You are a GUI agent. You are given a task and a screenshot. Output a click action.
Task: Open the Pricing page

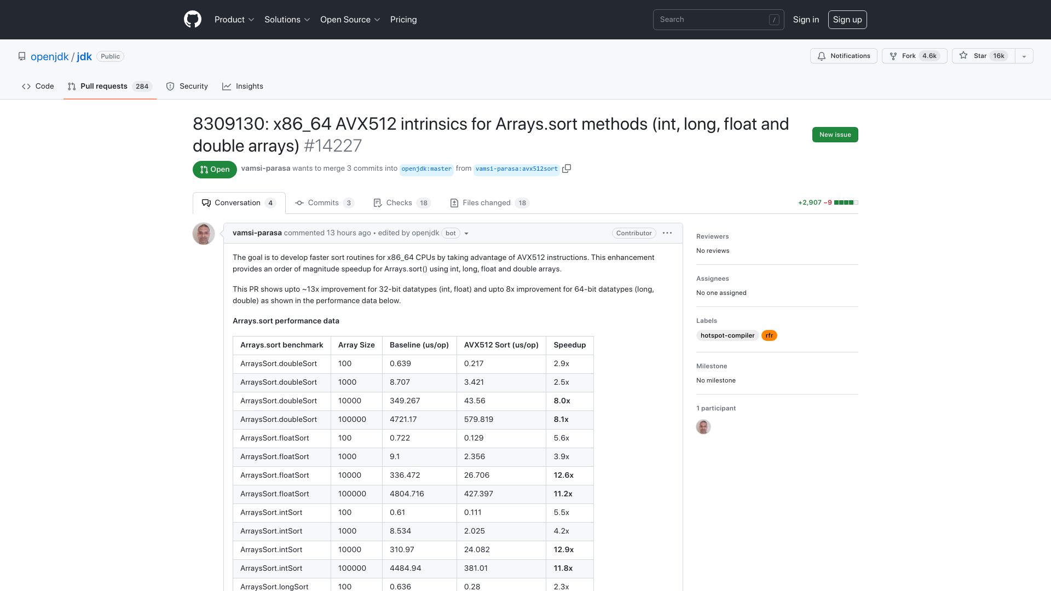[403, 20]
